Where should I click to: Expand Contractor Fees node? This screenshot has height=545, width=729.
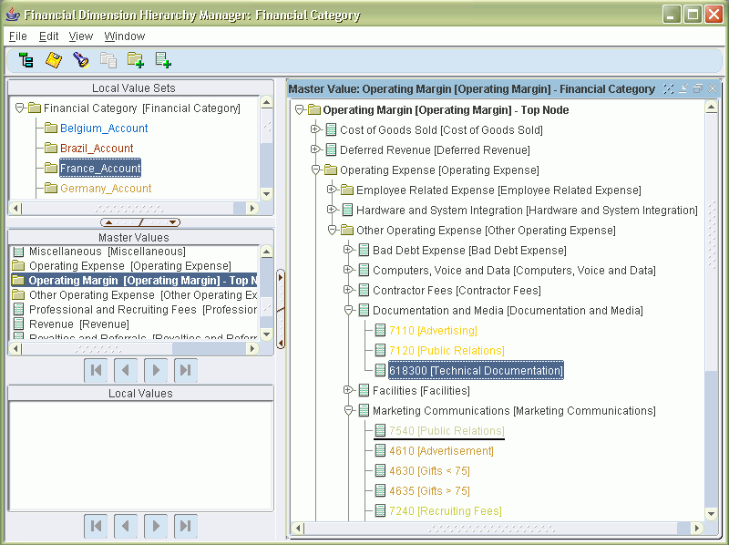(348, 290)
